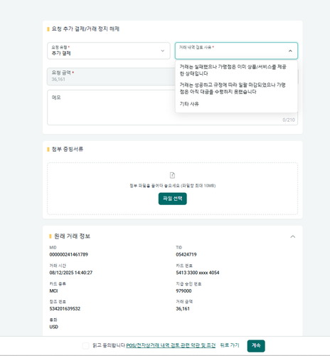Open the 요청 유형 dropdown showing 추가 결제
The width and height of the screenshot is (330, 356).
tap(109, 51)
